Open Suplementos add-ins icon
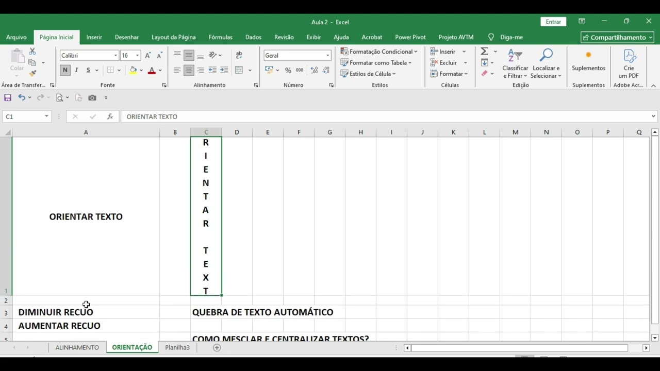 pyautogui.click(x=588, y=61)
